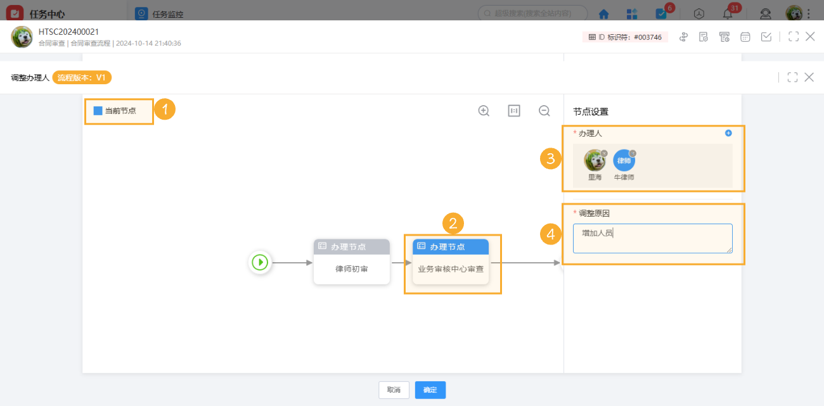Enter fullscreen for the HTSC202400021 record
824x406 pixels.
pos(793,37)
